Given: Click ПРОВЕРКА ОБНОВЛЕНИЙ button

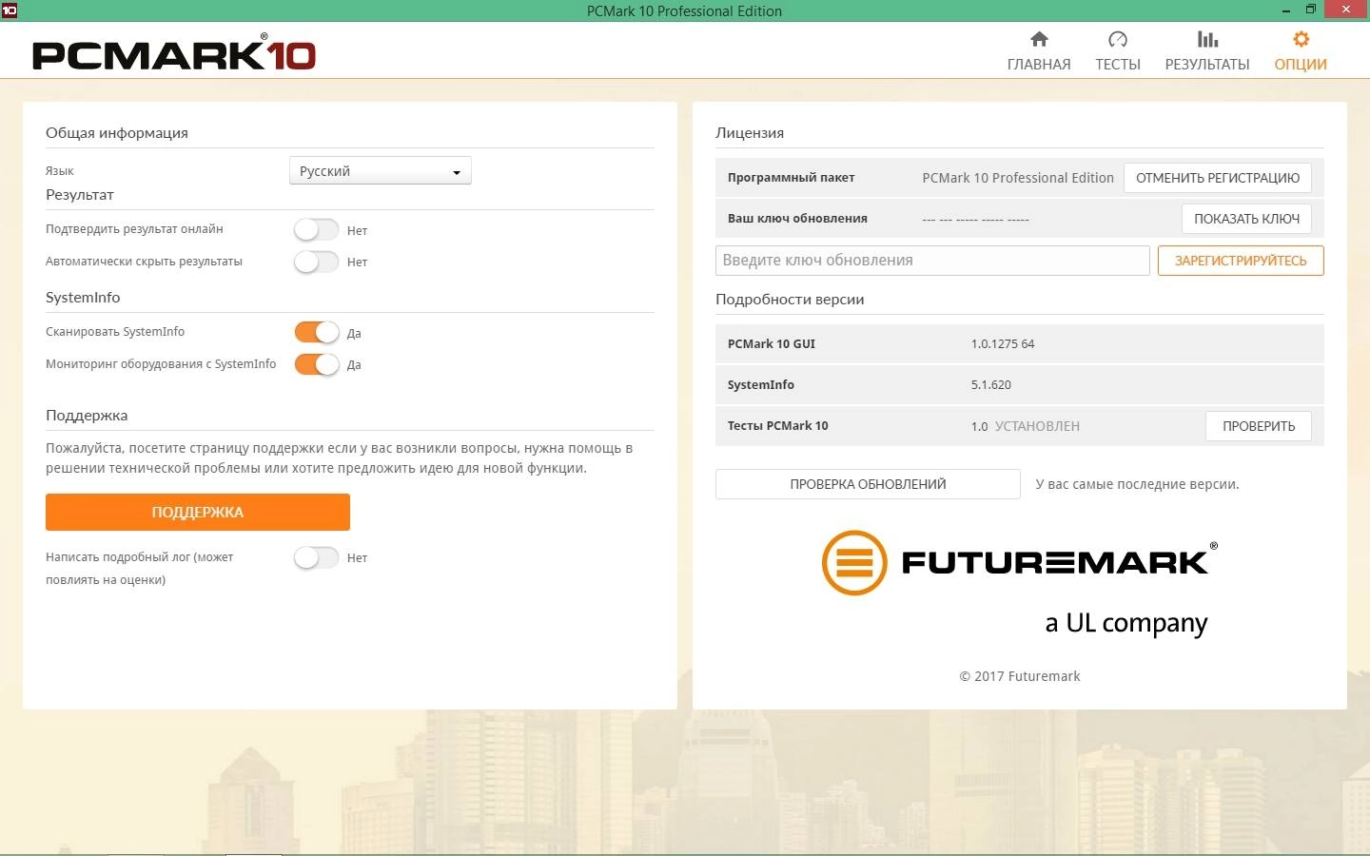Looking at the screenshot, I should pos(868,484).
